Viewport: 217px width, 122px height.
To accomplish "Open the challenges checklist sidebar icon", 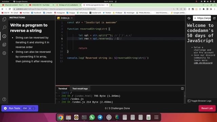I will (4, 44).
